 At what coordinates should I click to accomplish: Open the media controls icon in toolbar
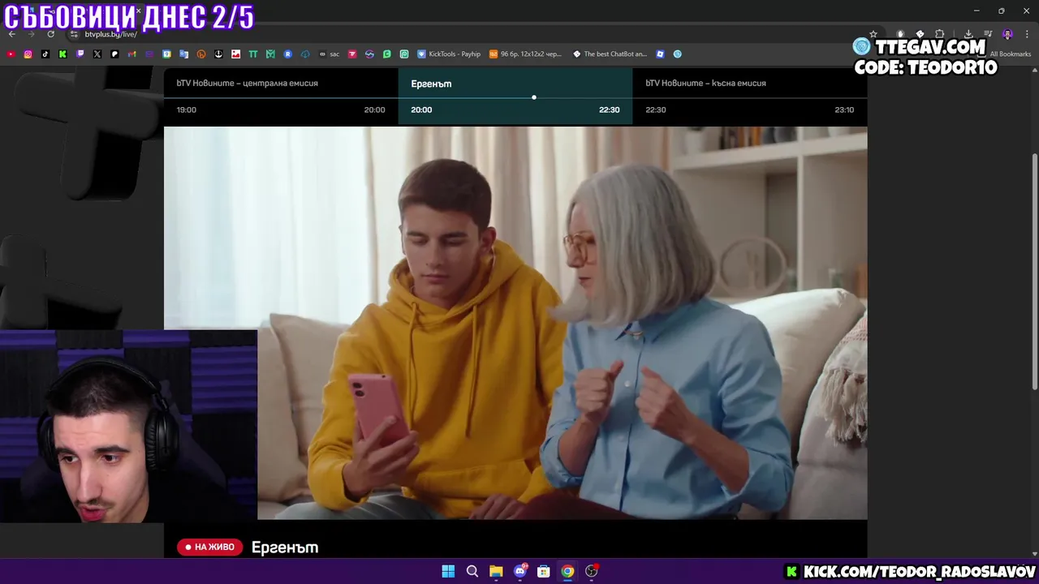[988, 34]
